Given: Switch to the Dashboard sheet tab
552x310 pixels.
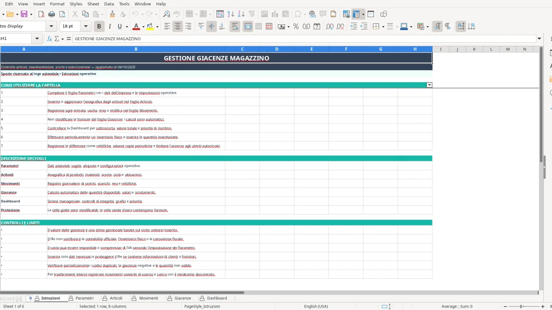Looking at the screenshot, I should [x=213, y=298].
